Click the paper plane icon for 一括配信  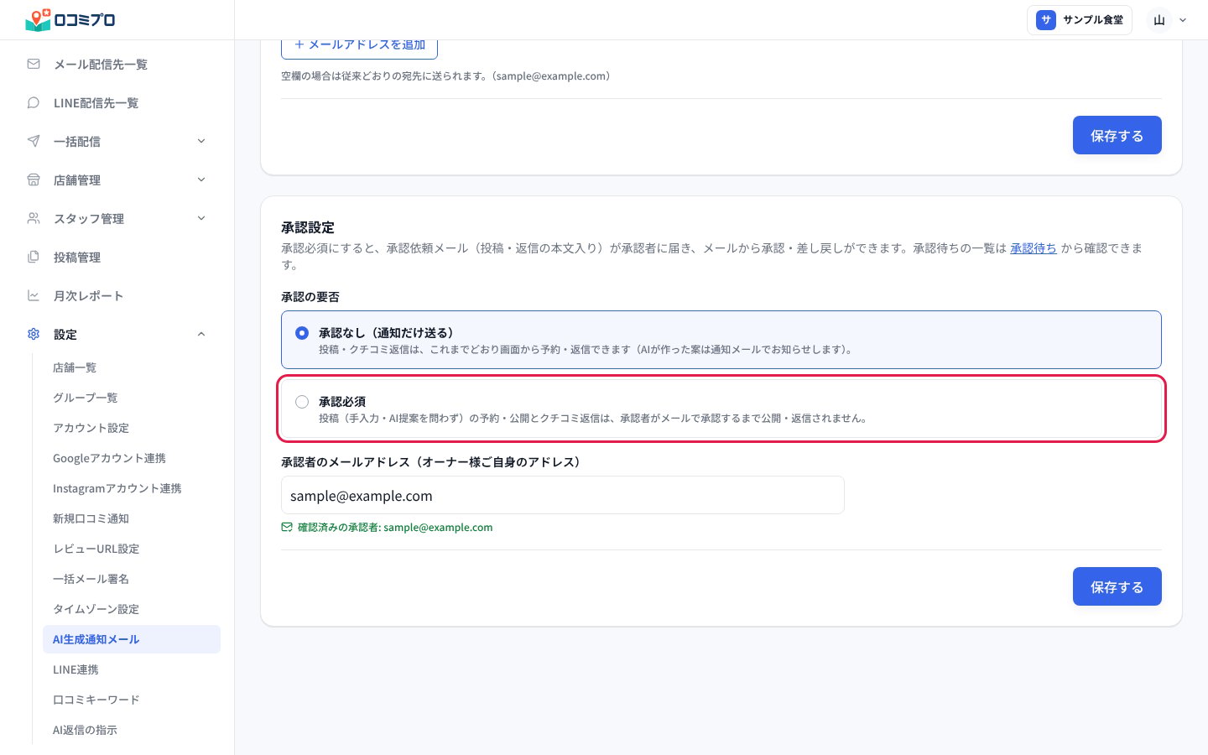(34, 141)
